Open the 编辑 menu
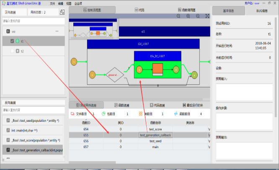Viewport: 279px width, 170px height. pyautogui.click(x=60, y=3)
